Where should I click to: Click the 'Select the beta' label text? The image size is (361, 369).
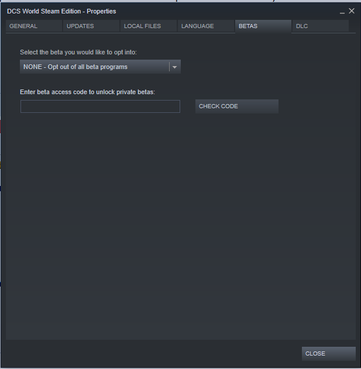pos(78,52)
